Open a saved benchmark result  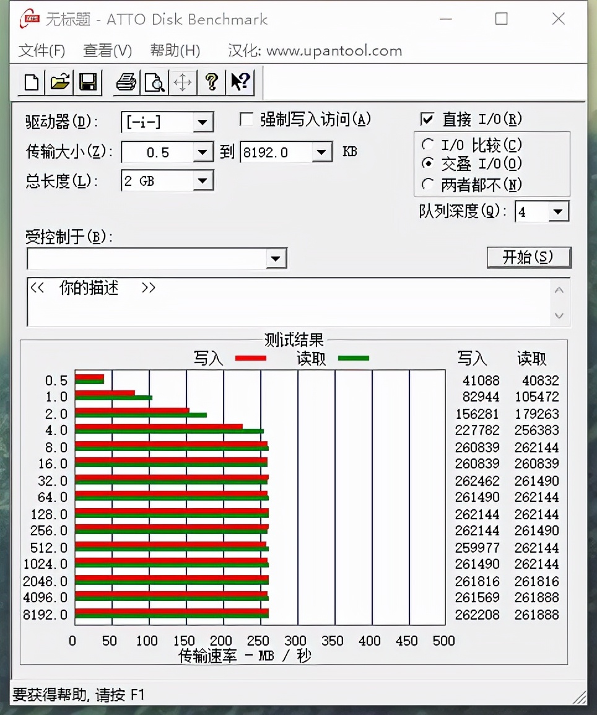click(x=59, y=82)
